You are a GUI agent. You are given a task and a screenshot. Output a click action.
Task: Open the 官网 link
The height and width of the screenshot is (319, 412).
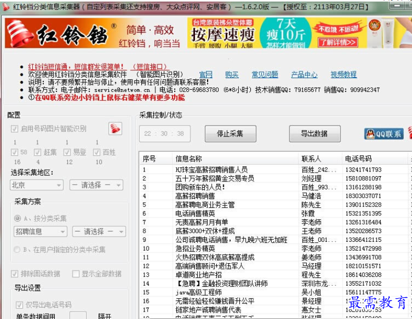pos(205,75)
